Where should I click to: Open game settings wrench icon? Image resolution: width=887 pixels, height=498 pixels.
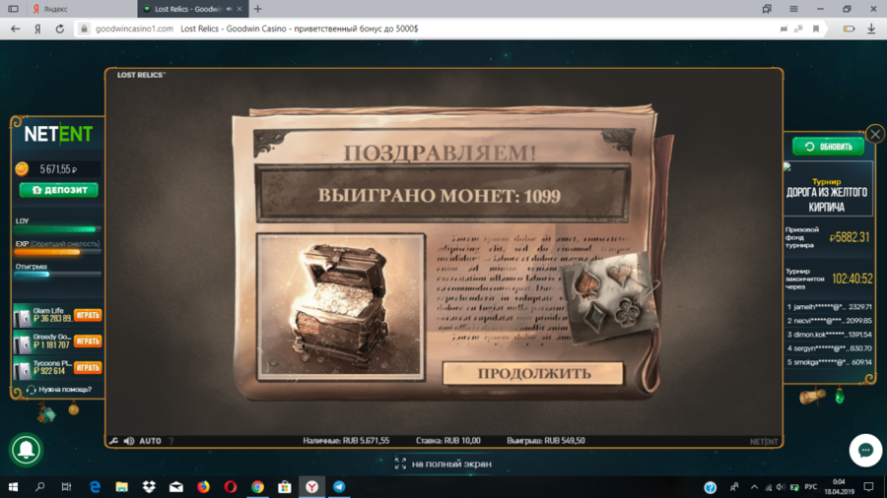point(114,441)
